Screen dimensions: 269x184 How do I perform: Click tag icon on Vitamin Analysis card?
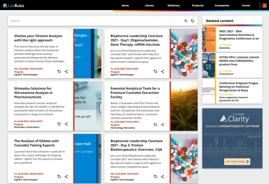click(59, 72)
